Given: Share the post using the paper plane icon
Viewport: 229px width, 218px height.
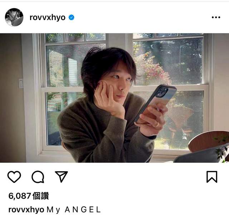Looking at the screenshot, I should click(x=61, y=176).
